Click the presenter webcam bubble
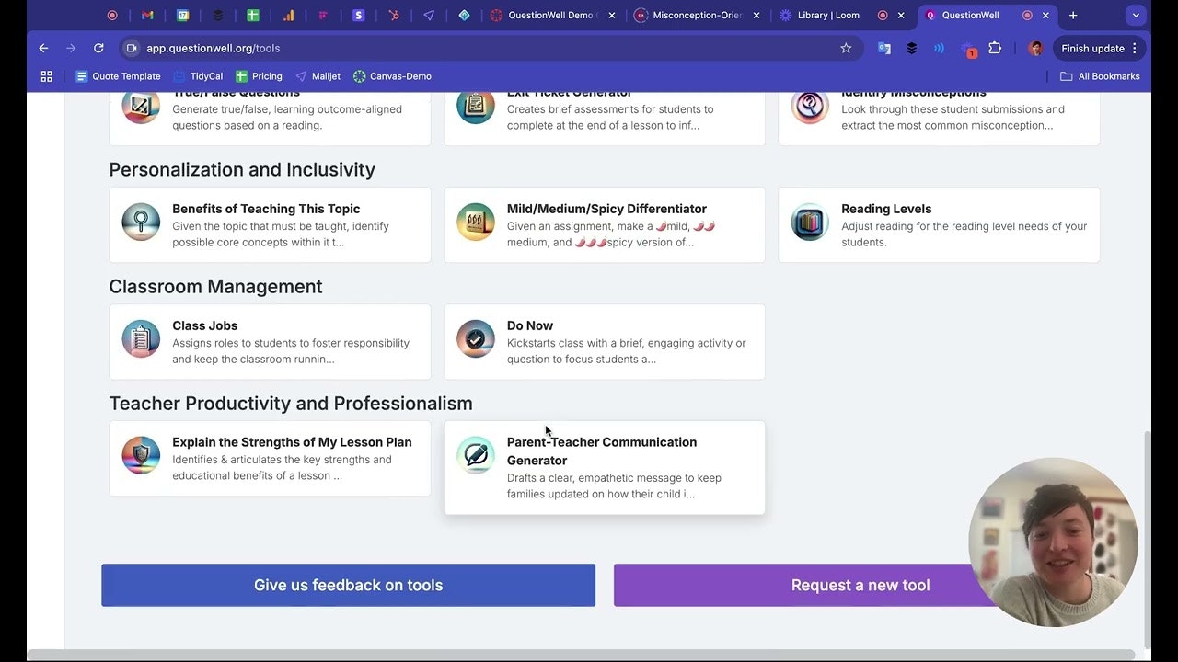This screenshot has height=662, width=1178. [x=1054, y=542]
